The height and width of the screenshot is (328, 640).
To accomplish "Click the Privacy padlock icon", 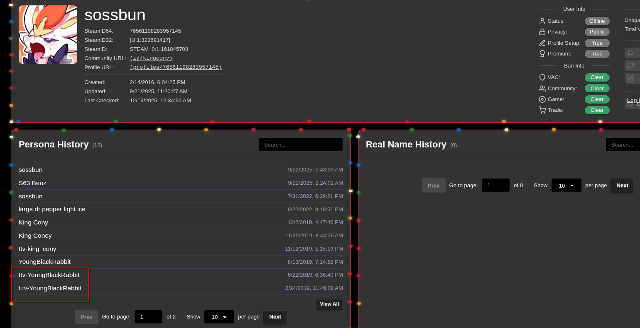I will 542,32.
